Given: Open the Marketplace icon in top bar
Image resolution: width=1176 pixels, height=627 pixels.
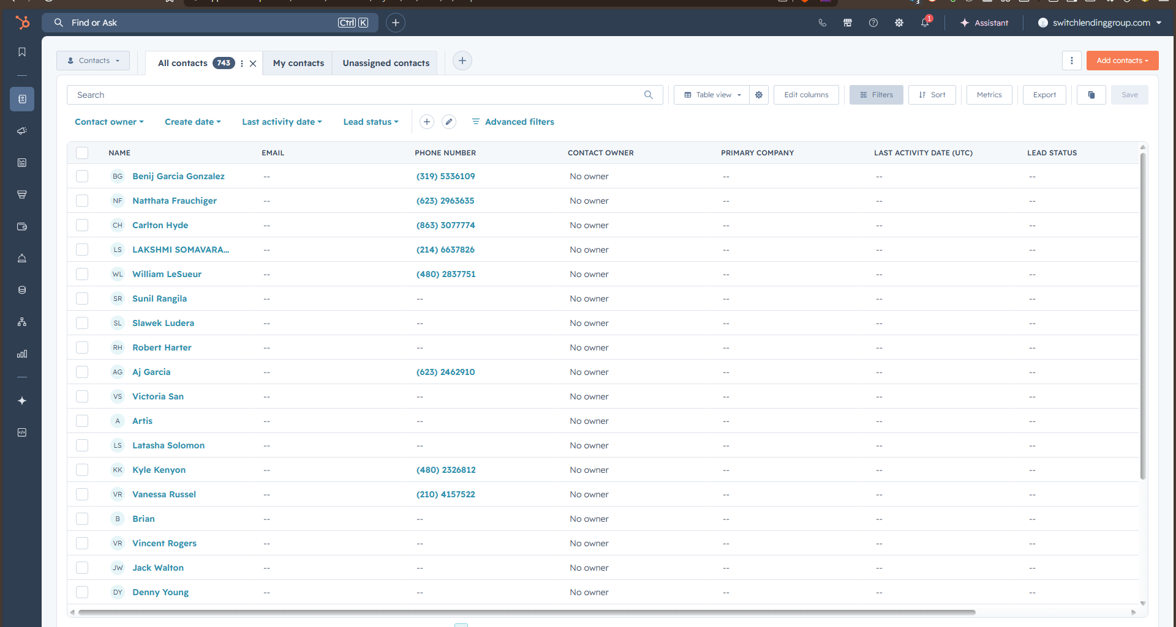Looking at the screenshot, I should click(x=848, y=23).
